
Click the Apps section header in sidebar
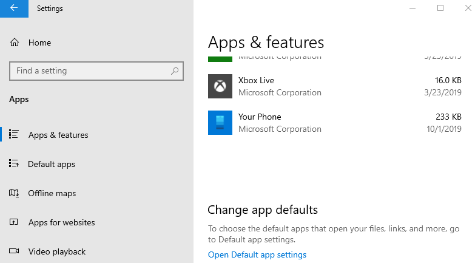[19, 100]
